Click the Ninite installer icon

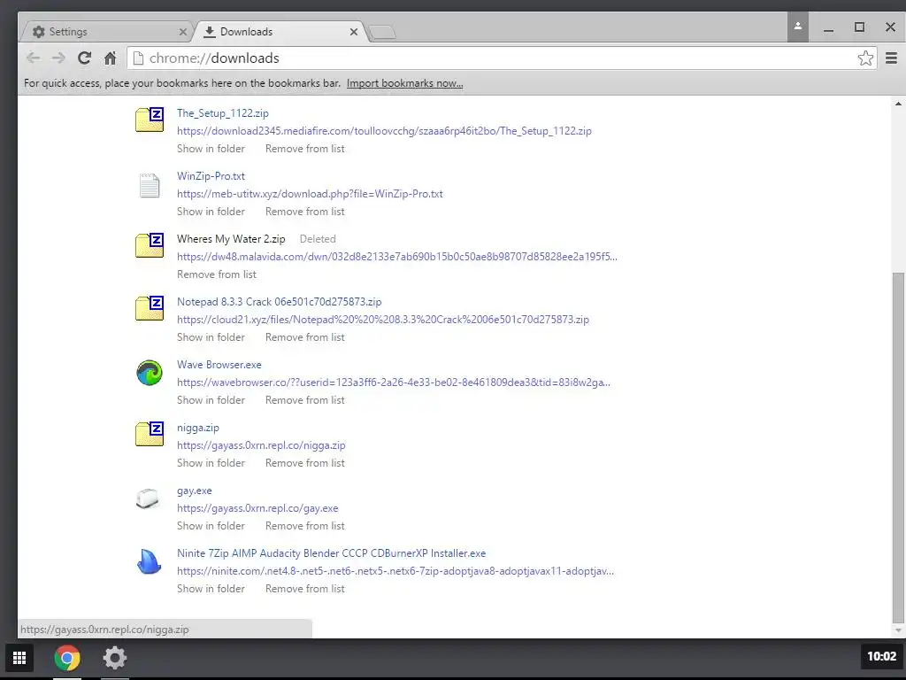click(149, 560)
